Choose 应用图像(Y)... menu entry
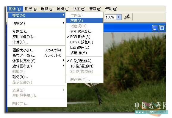The image size is (172, 118). click(x=37, y=37)
